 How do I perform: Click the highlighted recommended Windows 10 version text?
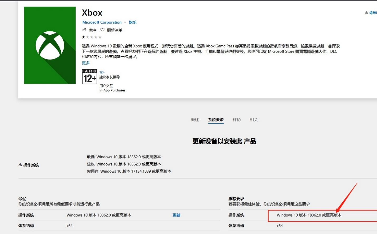pos(309,215)
